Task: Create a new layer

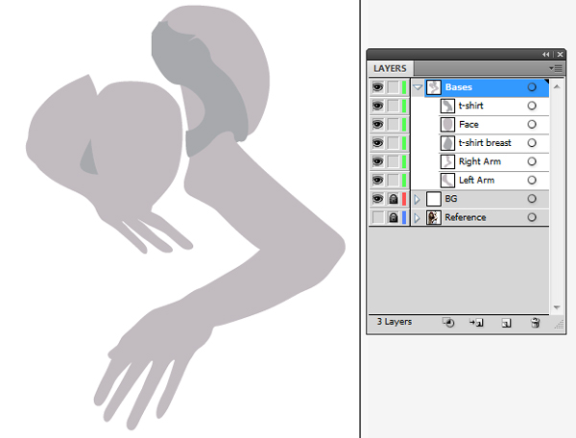Action: click(506, 323)
